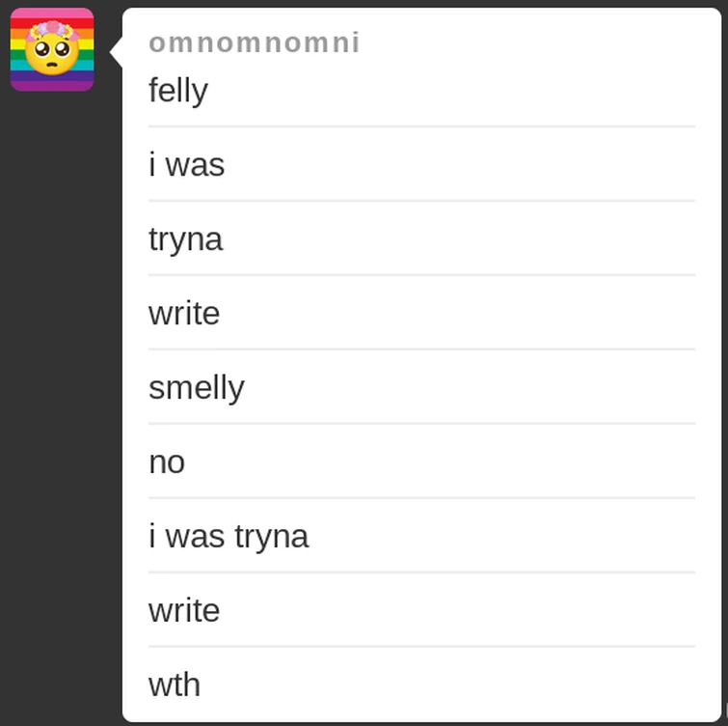Click the pleading face emoji on avatar

tap(51, 55)
